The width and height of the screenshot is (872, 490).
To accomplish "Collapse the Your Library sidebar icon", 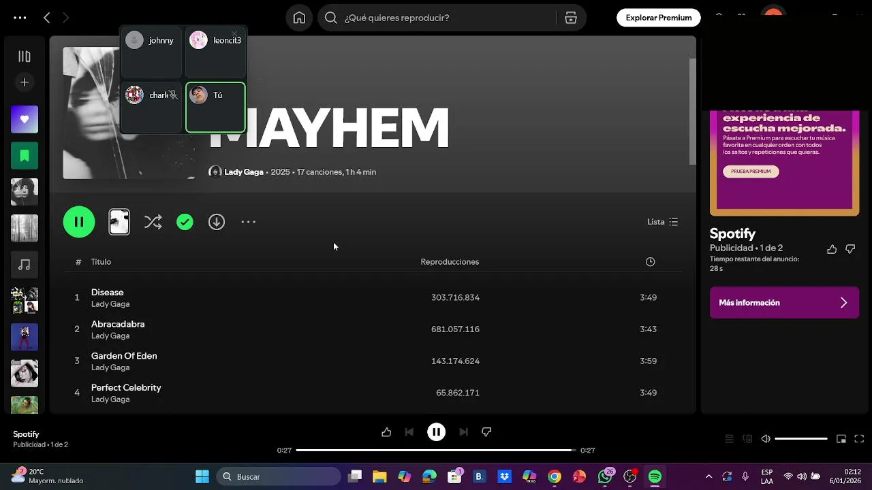I will 25,56.
